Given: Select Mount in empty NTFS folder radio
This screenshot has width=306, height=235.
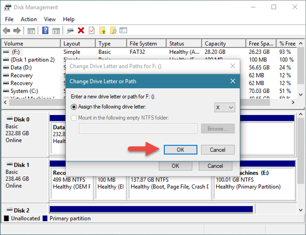Looking at the screenshot, I should tap(74, 118).
